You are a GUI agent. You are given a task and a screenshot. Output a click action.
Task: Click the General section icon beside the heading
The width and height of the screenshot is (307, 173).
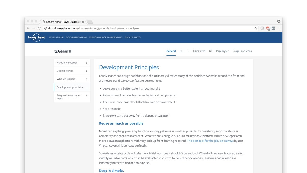[56, 51]
